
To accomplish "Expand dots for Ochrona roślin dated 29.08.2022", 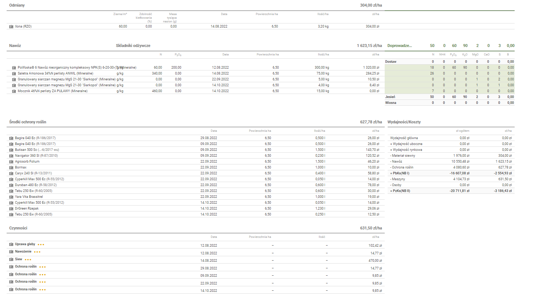I will click(43, 267).
